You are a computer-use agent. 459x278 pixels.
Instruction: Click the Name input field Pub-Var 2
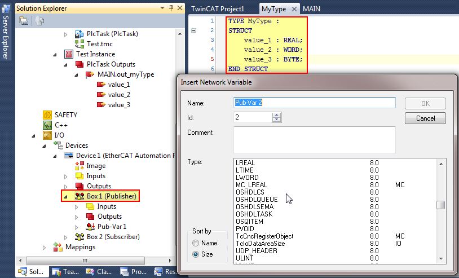[315, 103]
